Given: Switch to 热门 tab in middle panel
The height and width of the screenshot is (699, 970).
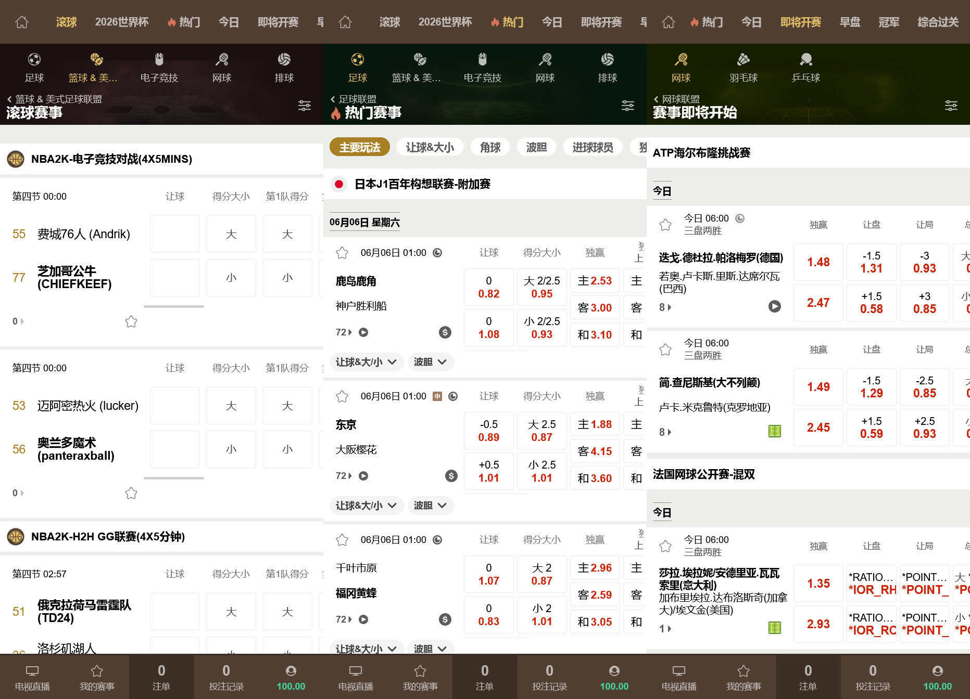Looking at the screenshot, I should tap(507, 22).
